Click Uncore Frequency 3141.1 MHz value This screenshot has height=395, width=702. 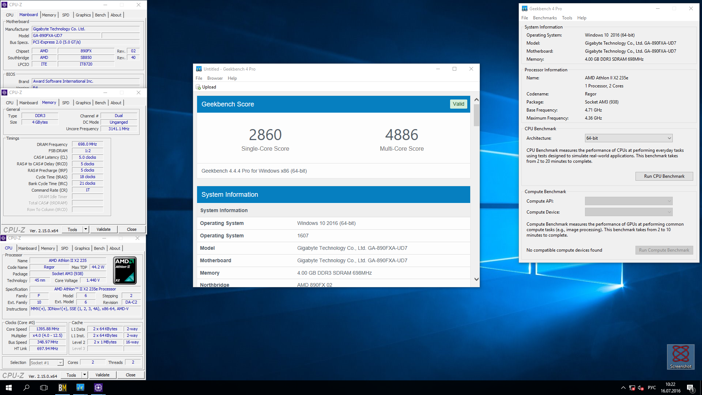pos(119,129)
